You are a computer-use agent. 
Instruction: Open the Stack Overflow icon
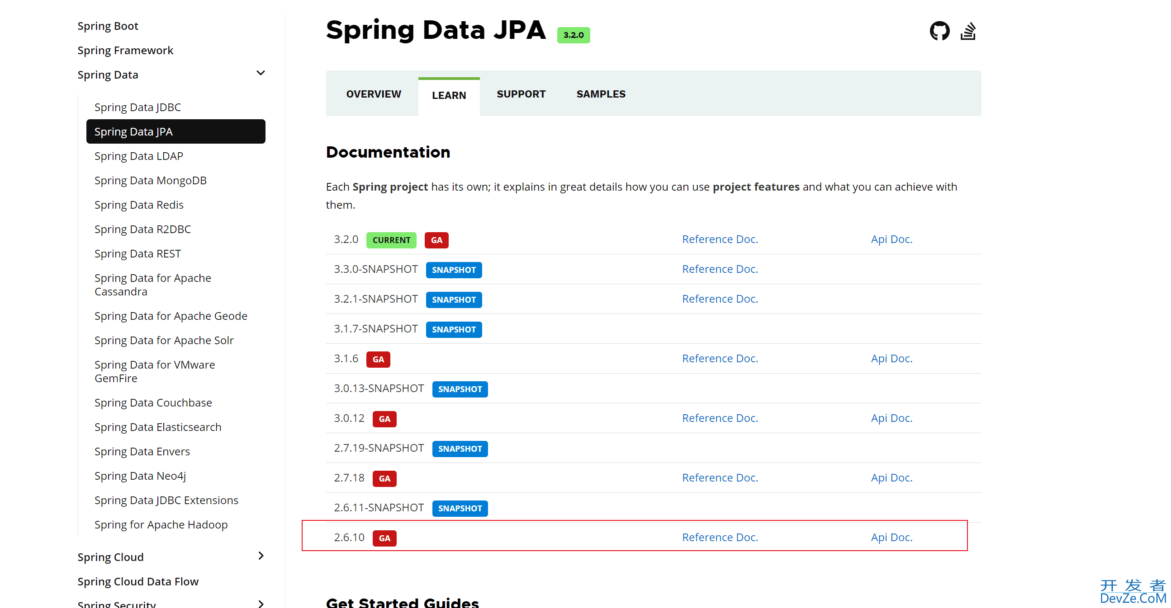[968, 31]
